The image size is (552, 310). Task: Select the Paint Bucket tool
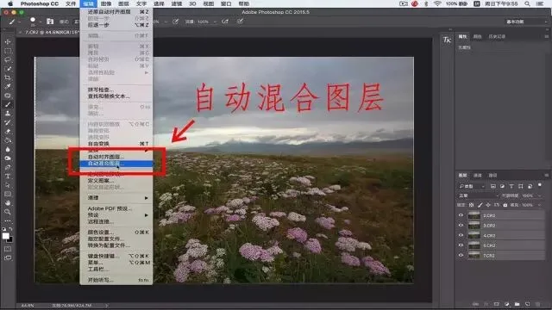[8, 140]
